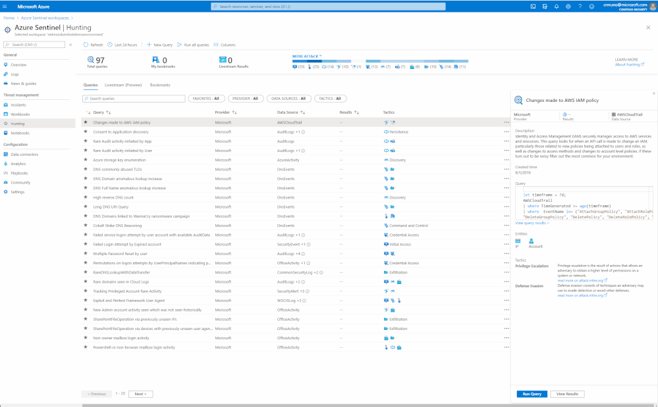Select the Queries tab
658x407 pixels.
pyautogui.click(x=90, y=85)
